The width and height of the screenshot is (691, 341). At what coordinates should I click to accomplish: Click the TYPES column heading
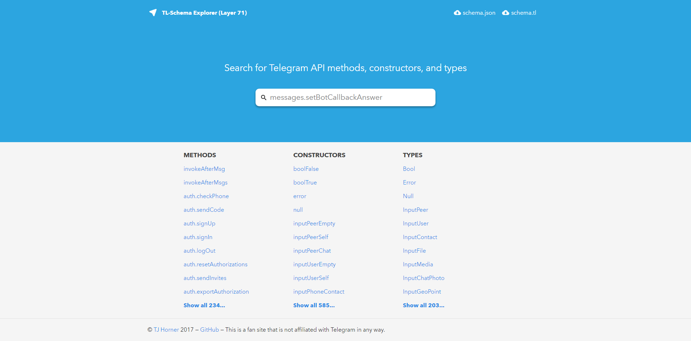[x=412, y=155]
